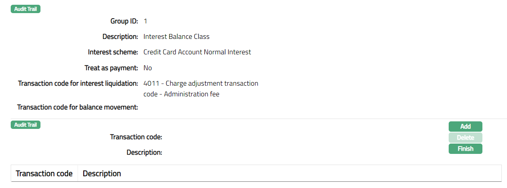Click the "Transaction code:" label beside Add button
The width and height of the screenshot is (507, 188).
pos(136,137)
